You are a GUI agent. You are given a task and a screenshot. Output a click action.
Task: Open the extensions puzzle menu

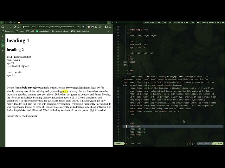point(96,27)
